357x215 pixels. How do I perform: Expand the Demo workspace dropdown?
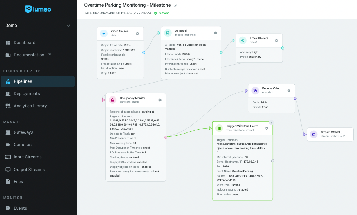[68, 26]
